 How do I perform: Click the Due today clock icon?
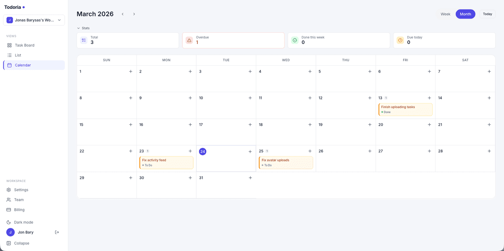coord(400,40)
